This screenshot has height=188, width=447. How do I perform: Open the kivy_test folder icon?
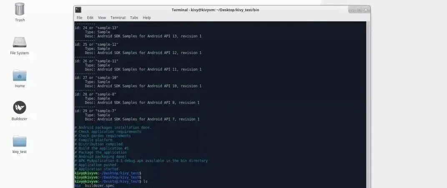click(x=20, y=141)
